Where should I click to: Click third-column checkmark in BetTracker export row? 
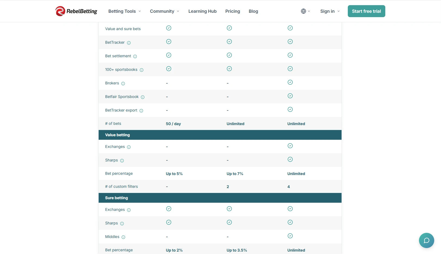290,109
